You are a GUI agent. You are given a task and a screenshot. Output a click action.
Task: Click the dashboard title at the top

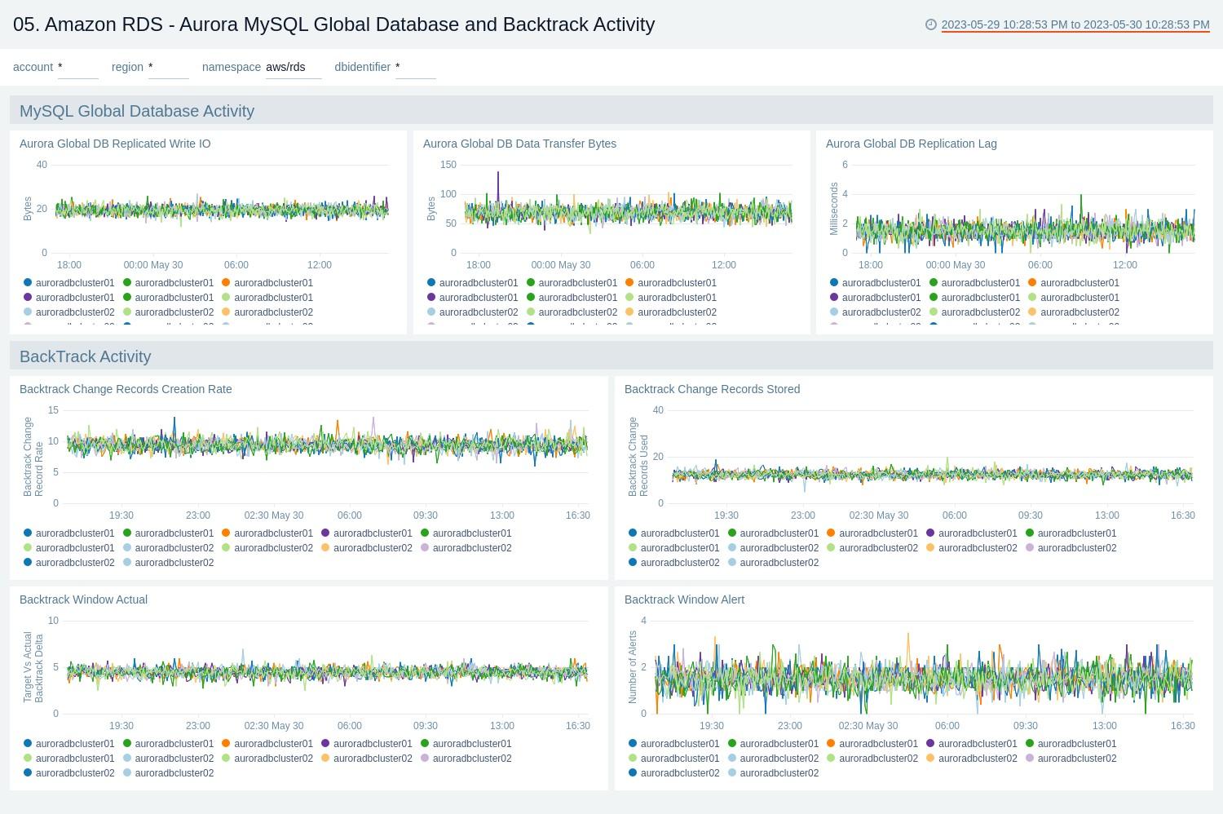(334, 24)
